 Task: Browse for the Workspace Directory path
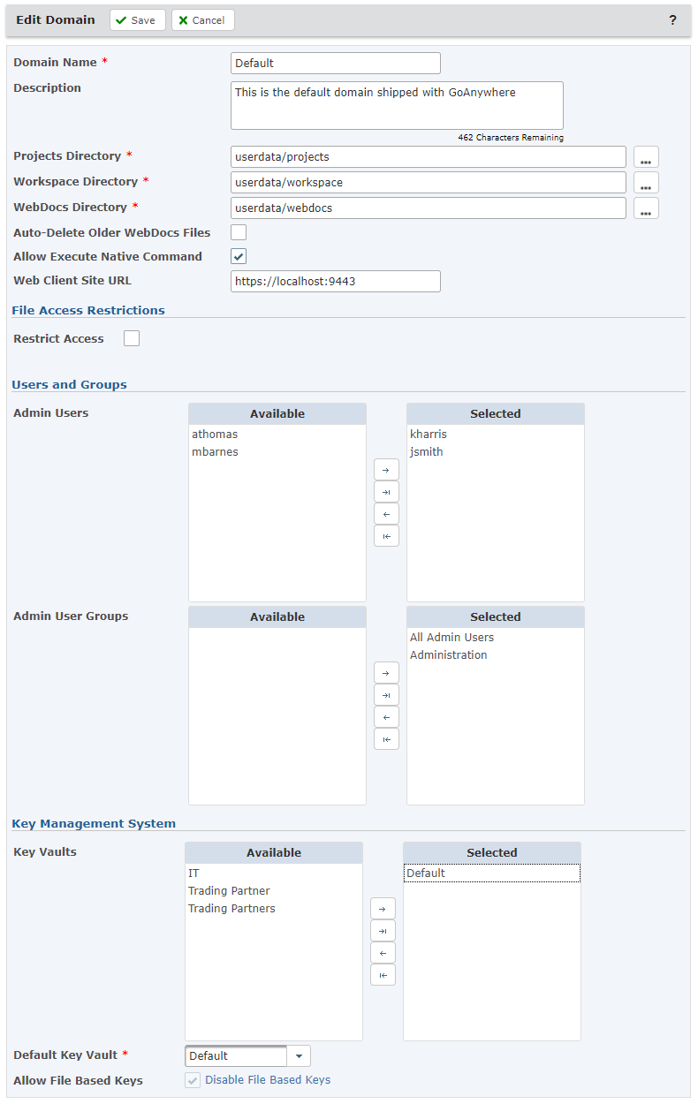tap(646, 184)
